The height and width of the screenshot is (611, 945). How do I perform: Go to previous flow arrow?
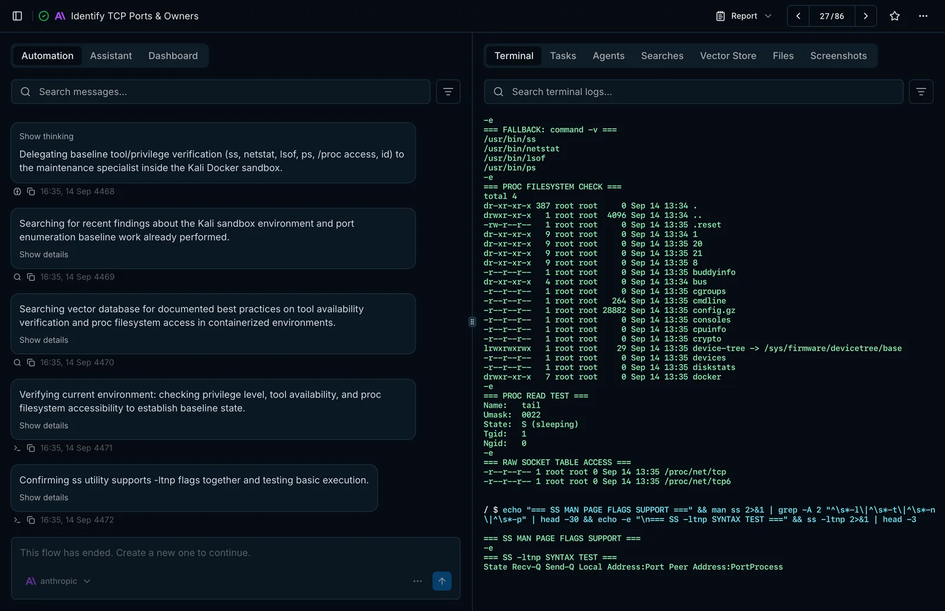798,16
